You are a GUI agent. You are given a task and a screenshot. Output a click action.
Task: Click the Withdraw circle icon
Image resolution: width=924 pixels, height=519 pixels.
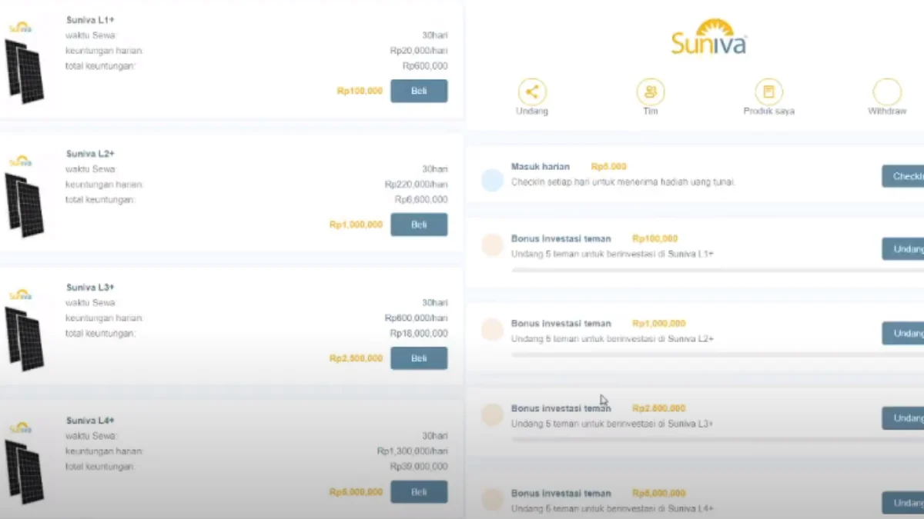pyautogui.click(x=887, y=92)
